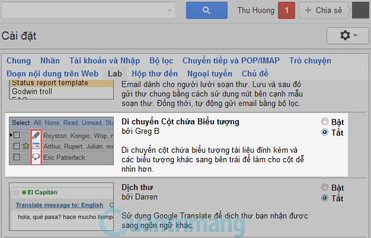Image resolution: width=371 pixels, height=238 pixels.
Task: Select the Lab tab
Action: pos(115,73)
